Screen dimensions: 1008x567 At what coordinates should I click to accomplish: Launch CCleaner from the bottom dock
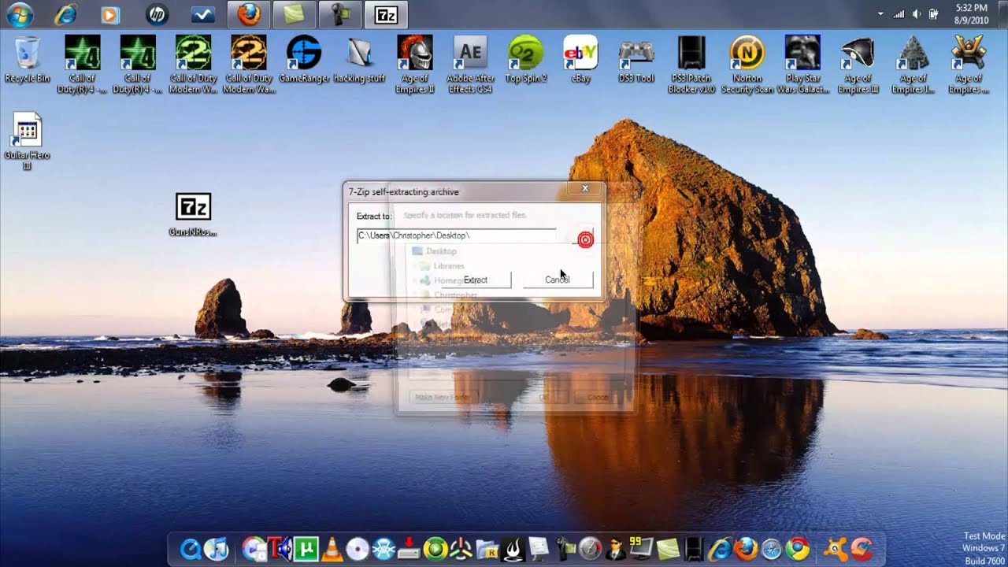click(862, 549)
